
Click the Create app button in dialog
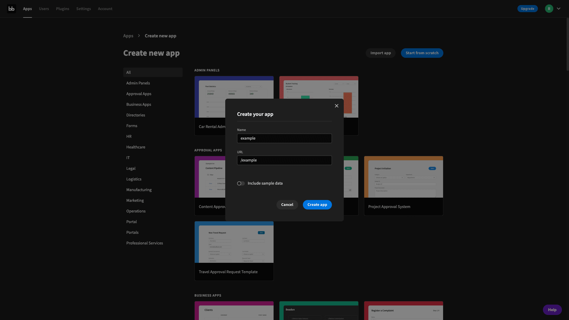[x=317, y=205]
